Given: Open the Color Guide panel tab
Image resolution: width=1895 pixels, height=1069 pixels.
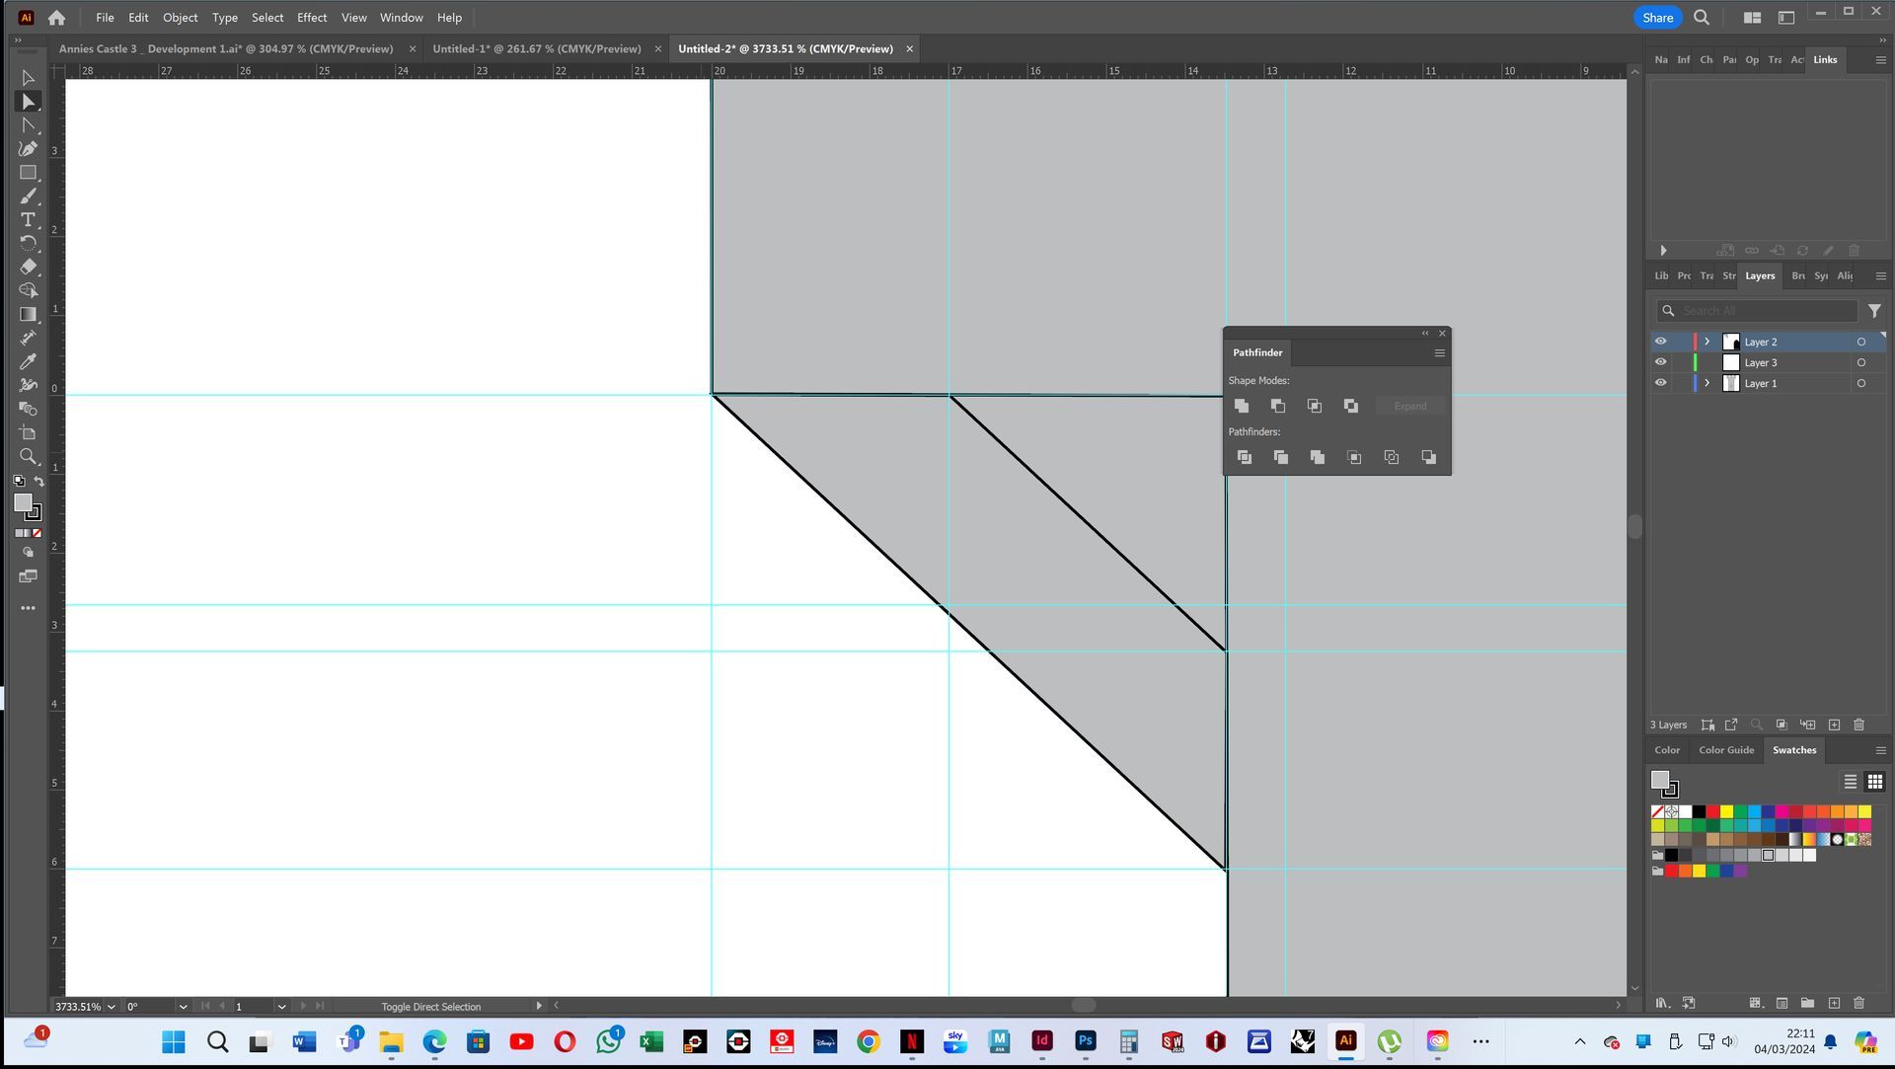Looking at the screenshot, I should click(x=1725, y=750).
